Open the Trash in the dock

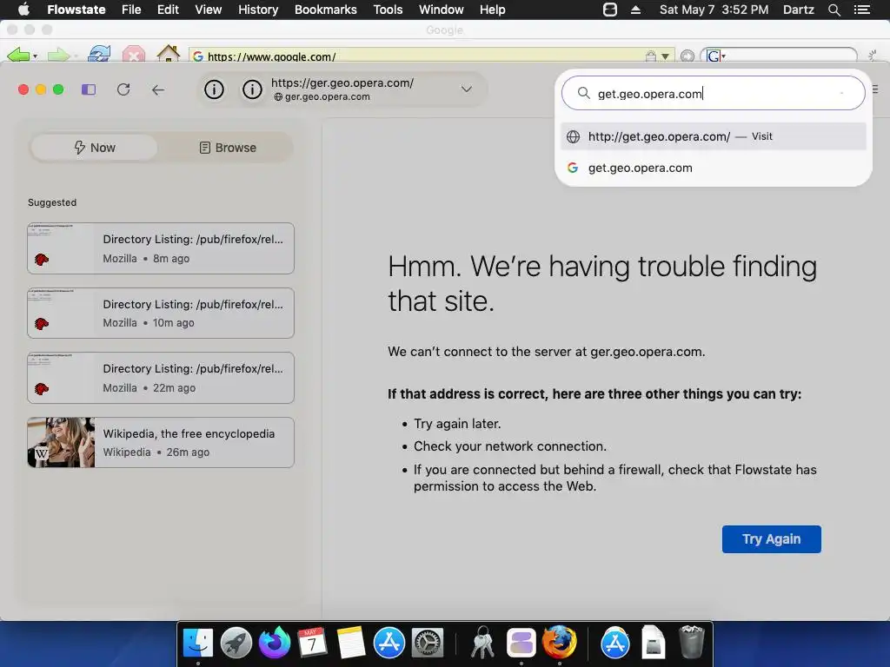(691, 642)
